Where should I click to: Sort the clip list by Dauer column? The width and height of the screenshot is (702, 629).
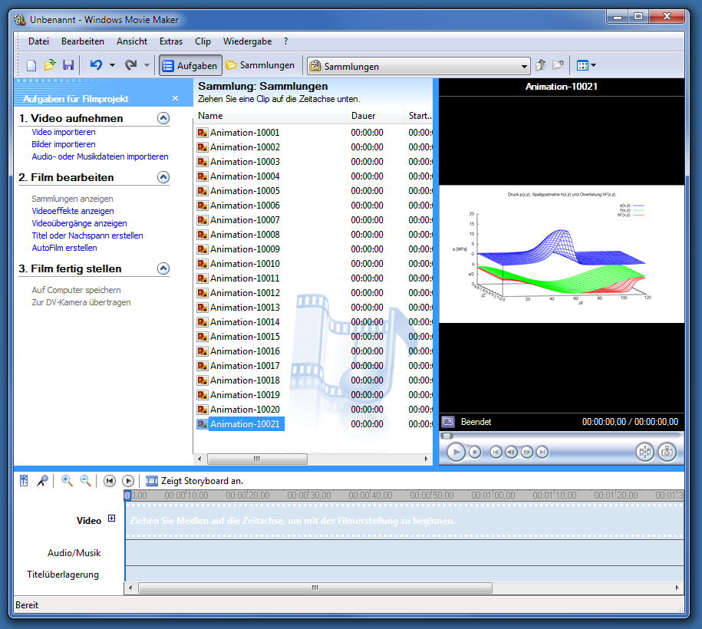[x=375, y=116]
